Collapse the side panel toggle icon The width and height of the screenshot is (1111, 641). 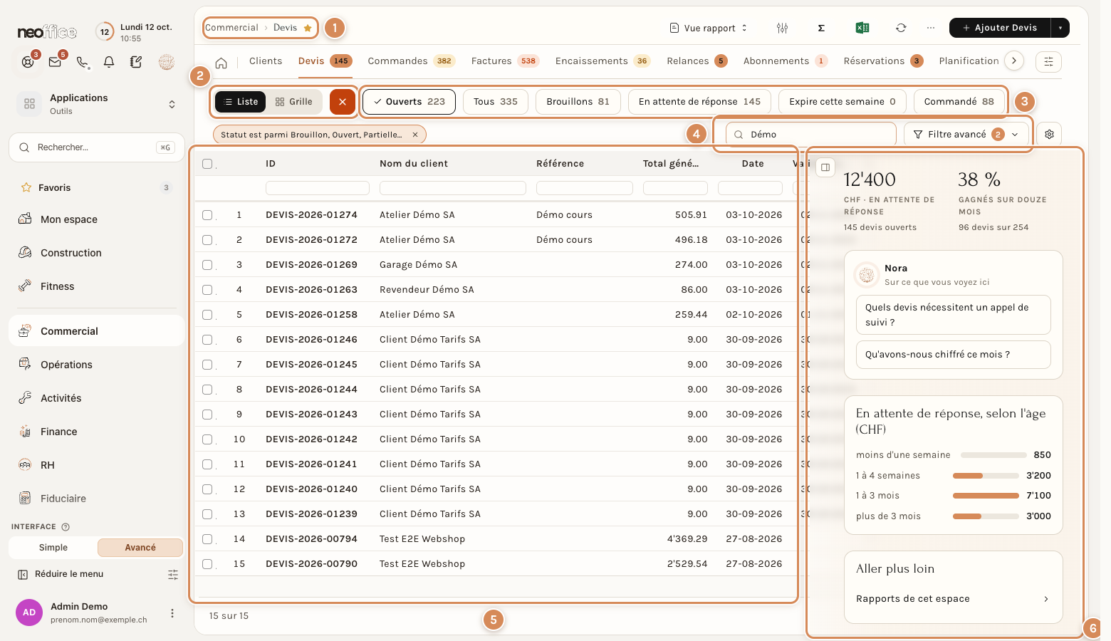click(825, 167)
